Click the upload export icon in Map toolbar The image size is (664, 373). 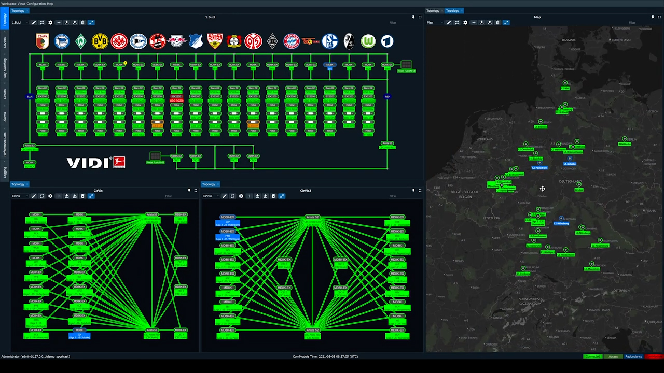pos(490,23)
